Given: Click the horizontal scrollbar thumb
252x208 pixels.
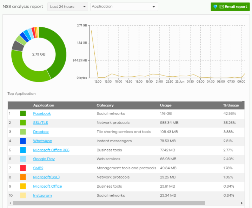Looking at the screenshot, I should coord(109,203).
